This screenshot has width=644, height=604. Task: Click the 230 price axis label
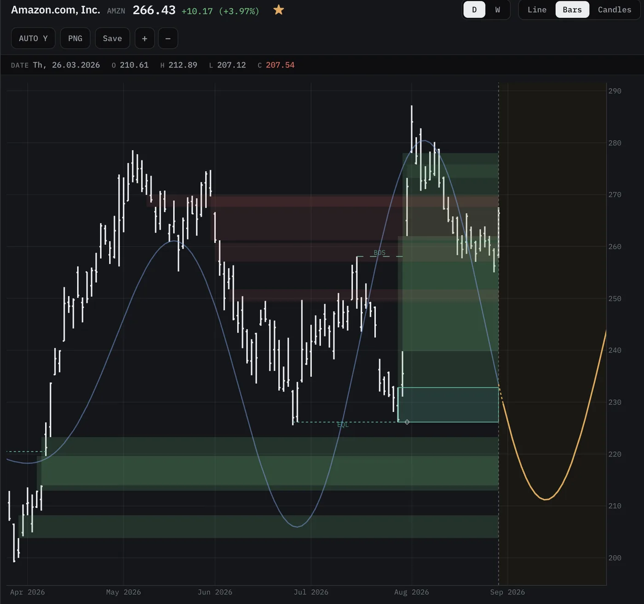[x=615, y=402]
